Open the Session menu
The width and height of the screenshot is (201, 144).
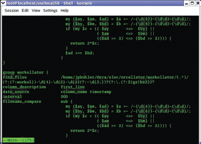point(11,10)
